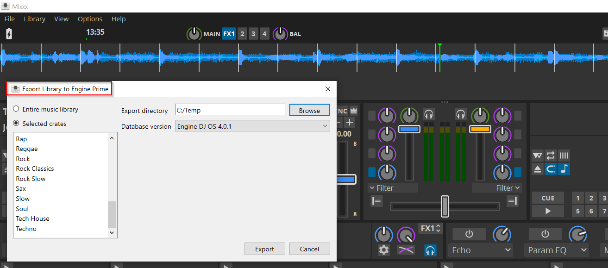
Task: Open the Options menu
Action: (90, 19)
